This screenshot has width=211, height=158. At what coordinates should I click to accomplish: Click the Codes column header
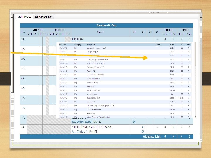(158, 44)
